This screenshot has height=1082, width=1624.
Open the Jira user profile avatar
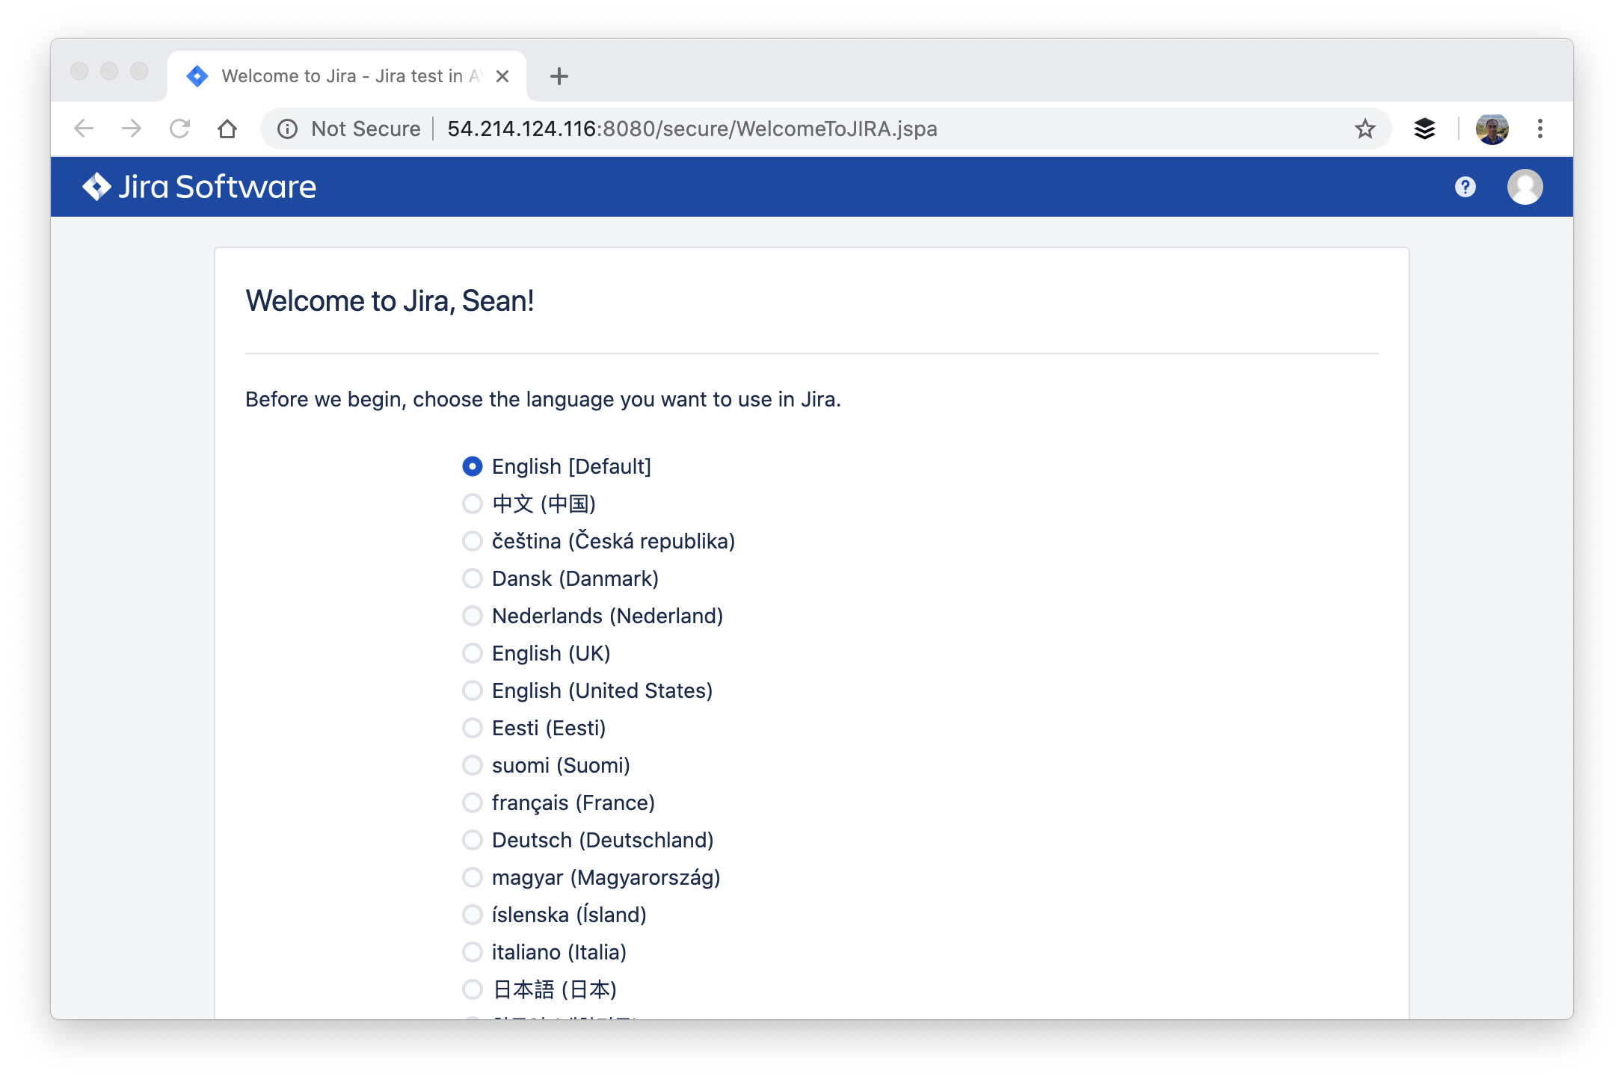(1525, 187)
